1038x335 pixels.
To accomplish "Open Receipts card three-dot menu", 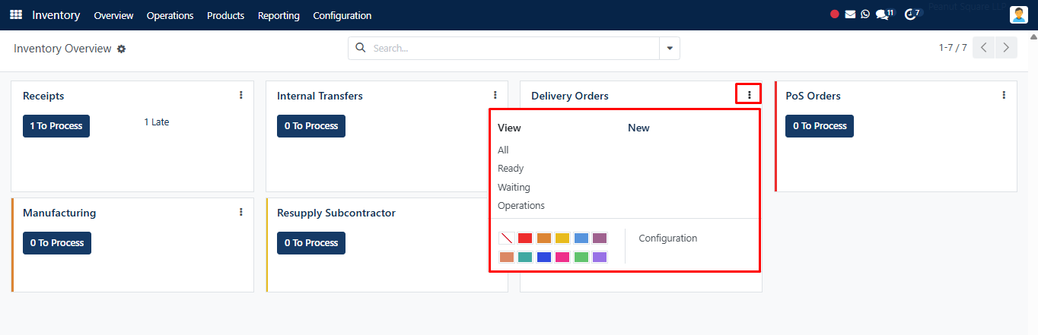I will click(241, 95).
